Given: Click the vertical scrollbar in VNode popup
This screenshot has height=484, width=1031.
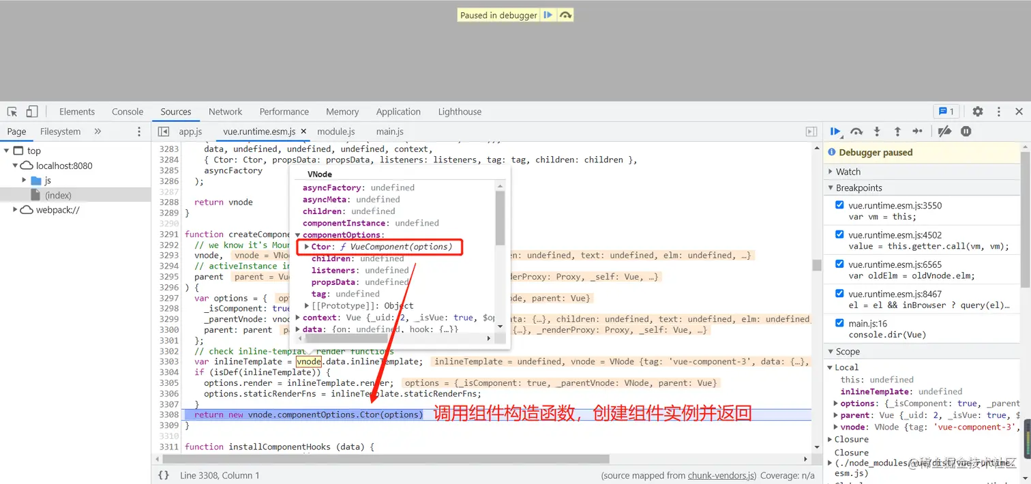Looking at the screenshot, I should coord(500,218).
